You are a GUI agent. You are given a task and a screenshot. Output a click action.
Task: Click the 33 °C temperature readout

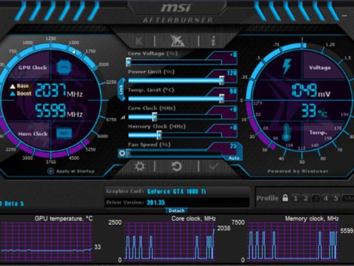click(314, 111)
